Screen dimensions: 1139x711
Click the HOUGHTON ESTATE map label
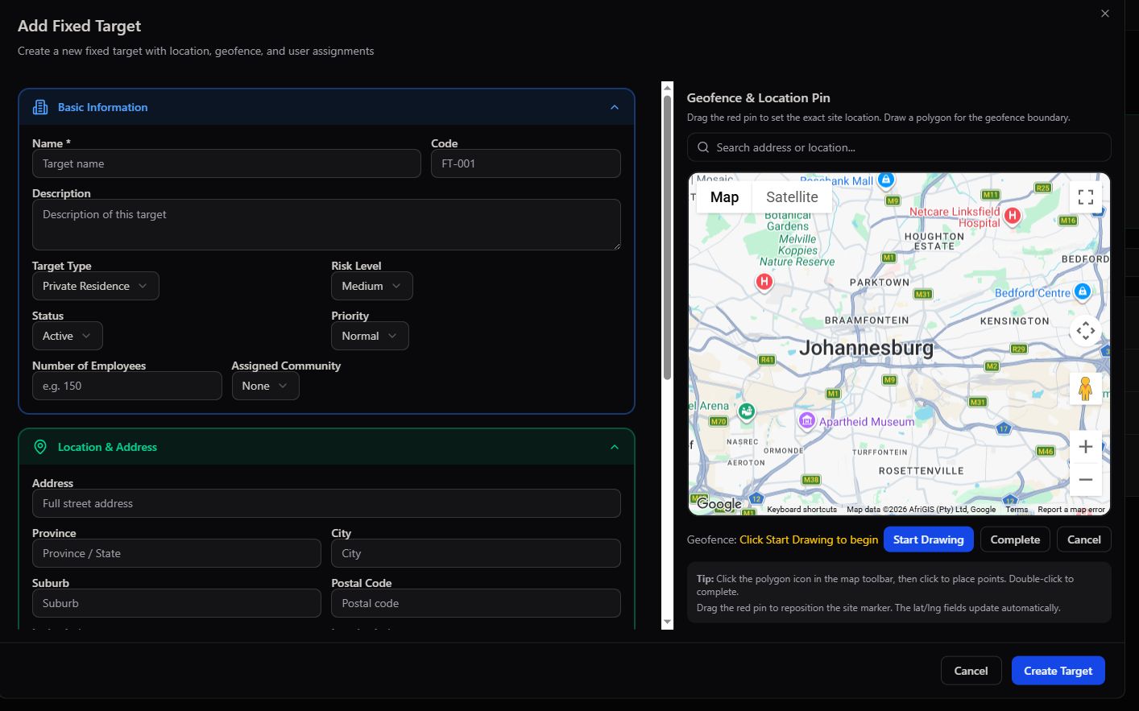[x=934, y=242]
